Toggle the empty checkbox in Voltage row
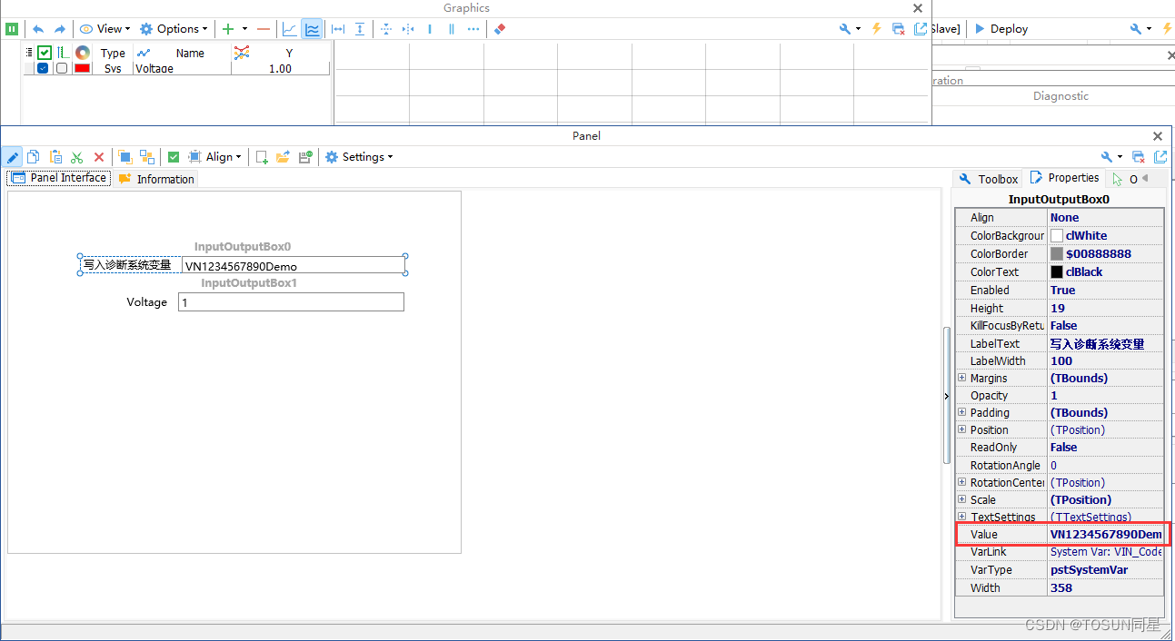The height and width of the screenshot is (641, 1175). pyautogui.click(x=62, y=68)
